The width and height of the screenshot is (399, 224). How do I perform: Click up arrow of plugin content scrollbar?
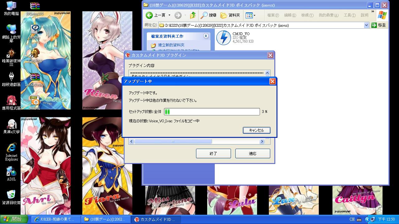pos(267,73)
